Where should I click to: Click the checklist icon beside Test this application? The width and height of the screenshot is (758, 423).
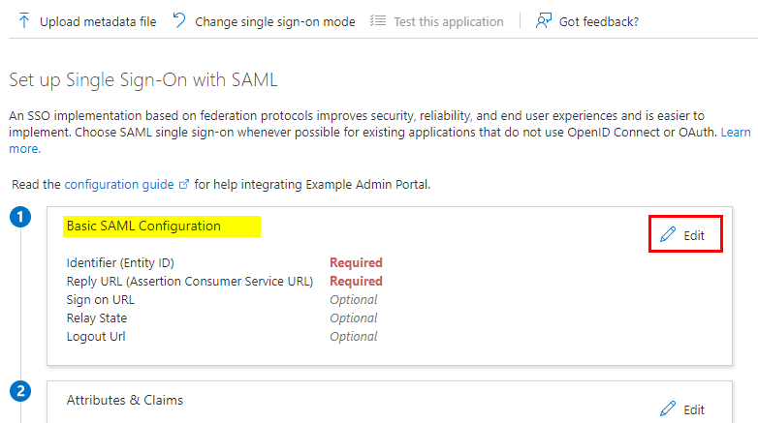coord(378,20)
